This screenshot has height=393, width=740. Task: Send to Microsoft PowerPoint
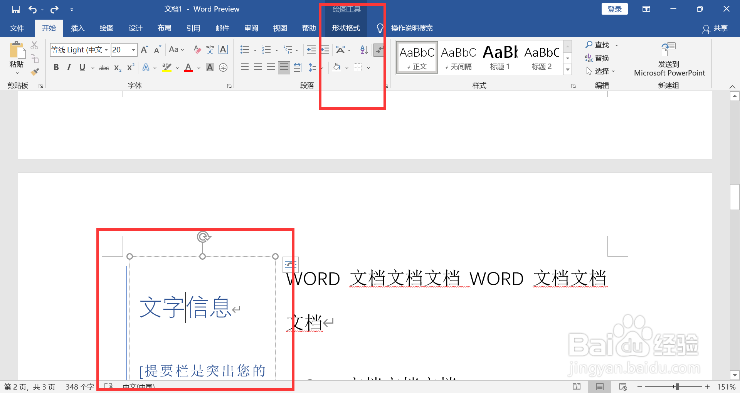[669, 60]
